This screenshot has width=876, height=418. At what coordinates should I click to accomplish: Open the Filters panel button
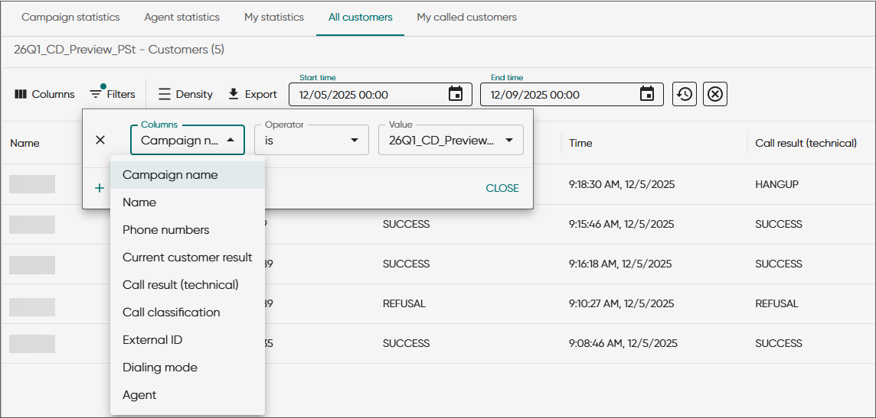(x=112, y=94)
